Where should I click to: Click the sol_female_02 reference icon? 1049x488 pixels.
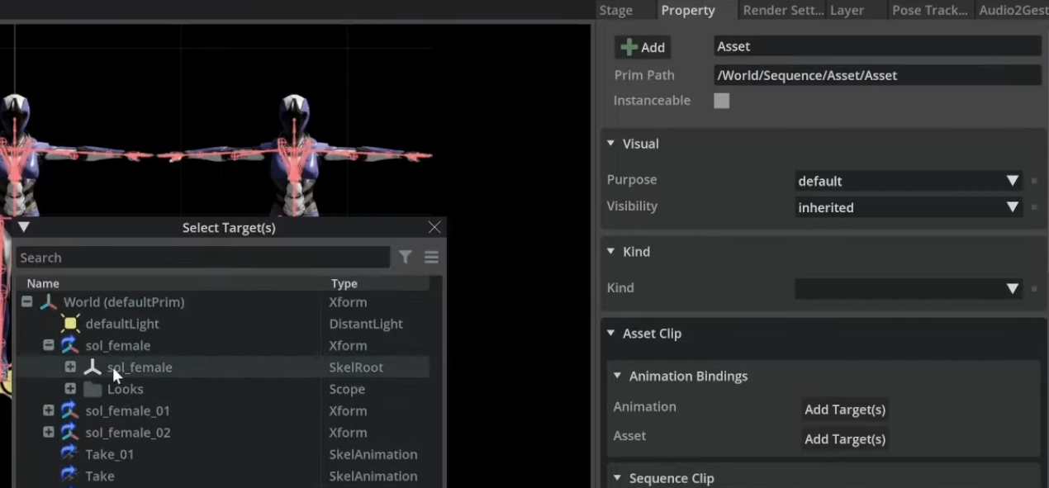(x=70, y=433)
